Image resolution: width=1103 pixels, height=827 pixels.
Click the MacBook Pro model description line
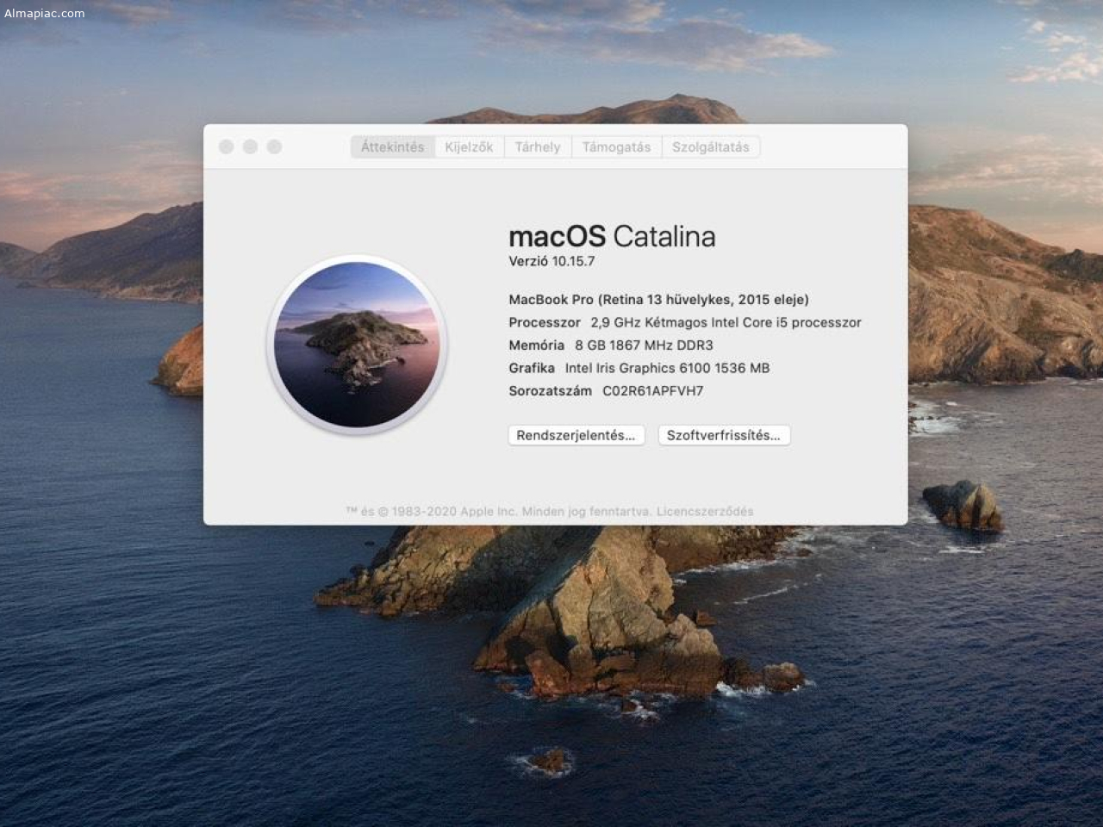coord(659,300)
